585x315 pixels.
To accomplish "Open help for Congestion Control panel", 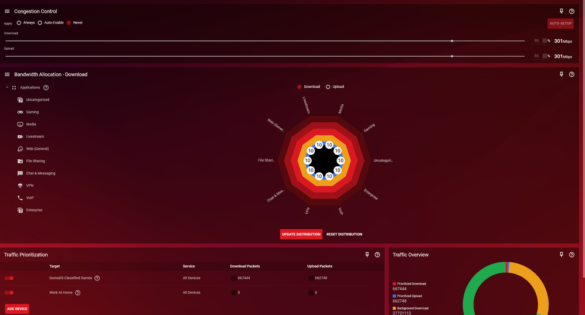I will [572, 12].
